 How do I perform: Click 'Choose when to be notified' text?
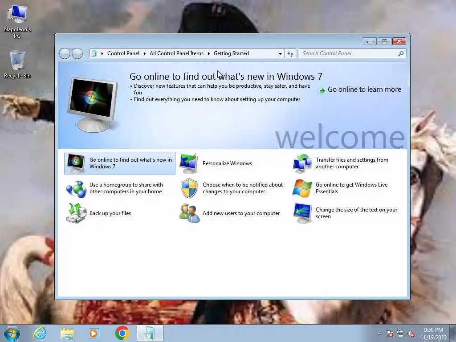(243, 188)
